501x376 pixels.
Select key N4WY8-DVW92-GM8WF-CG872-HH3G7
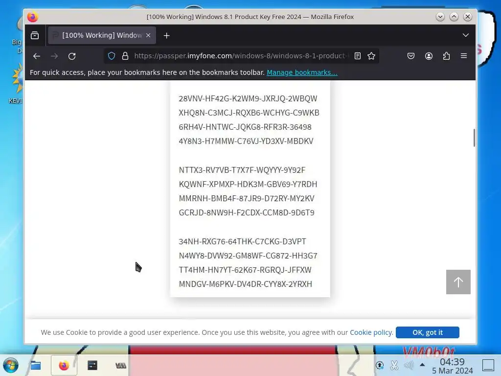(x=248, y=256)
